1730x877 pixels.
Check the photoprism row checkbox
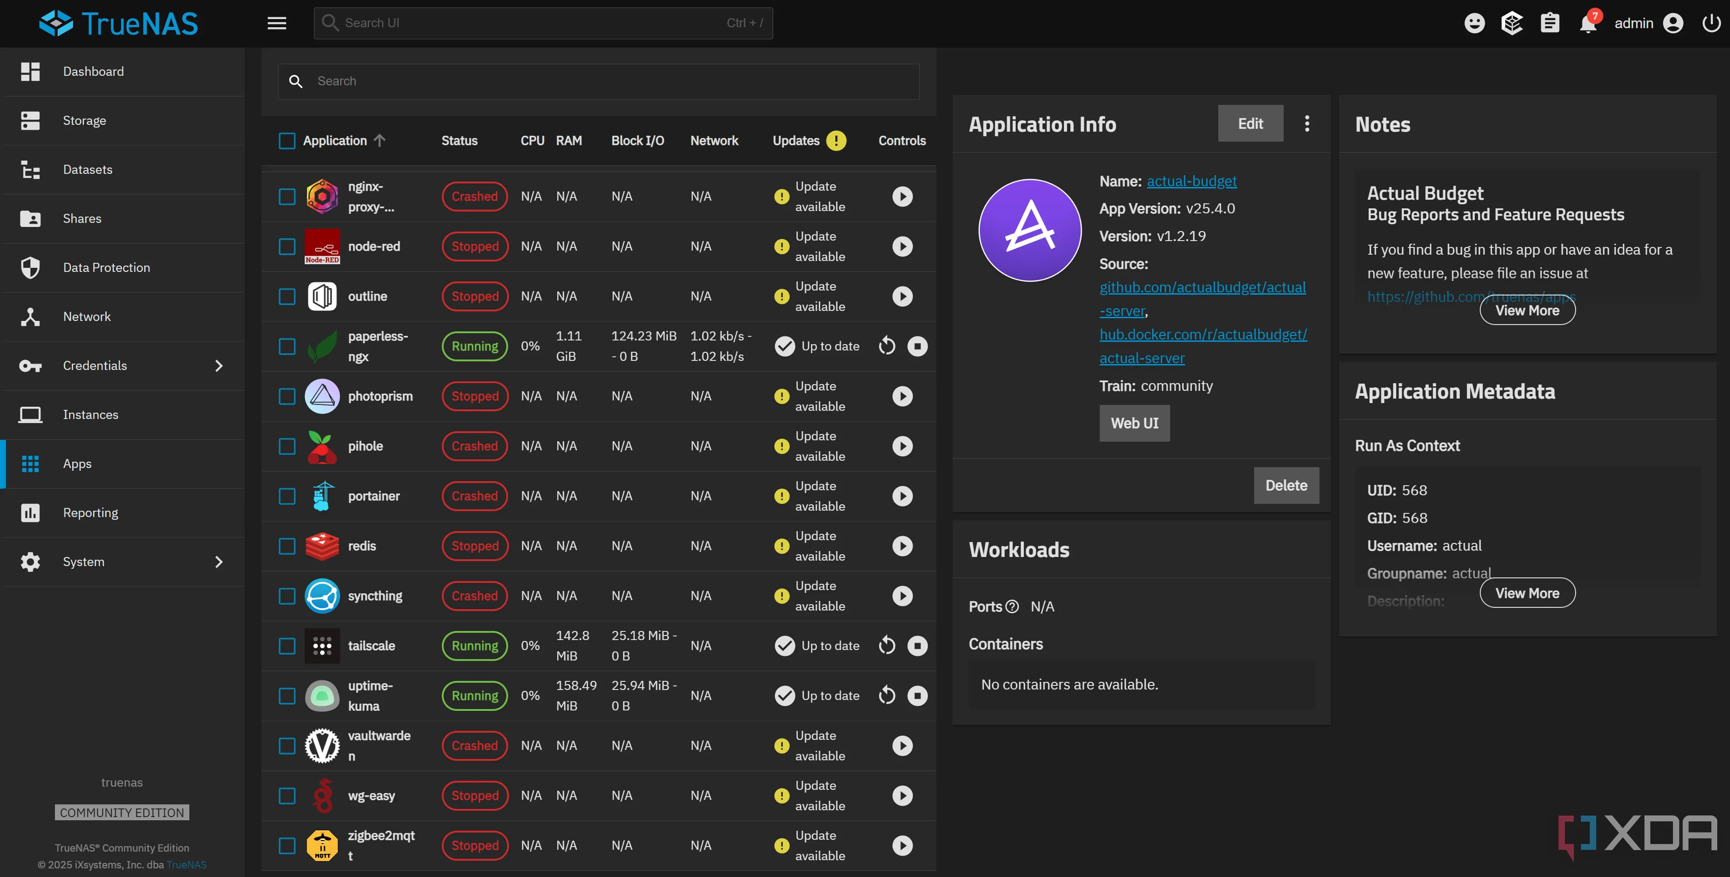(287, 396)
